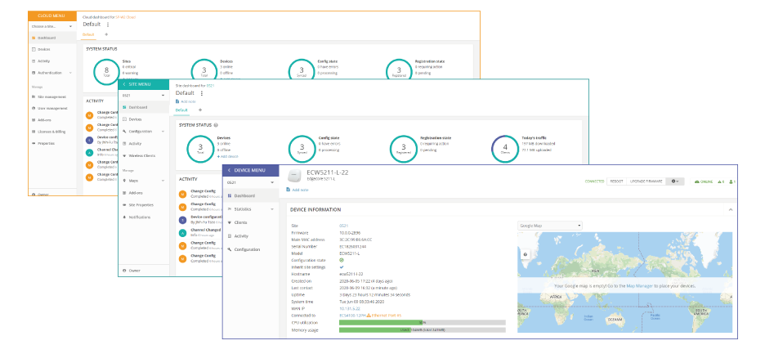The image size is (765, 354).
Task: Open cloud dashboard Default three-dot menu
Action: point(108,25)
